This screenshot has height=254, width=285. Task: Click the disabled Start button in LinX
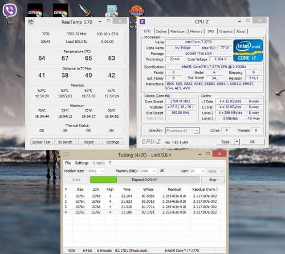76,179
